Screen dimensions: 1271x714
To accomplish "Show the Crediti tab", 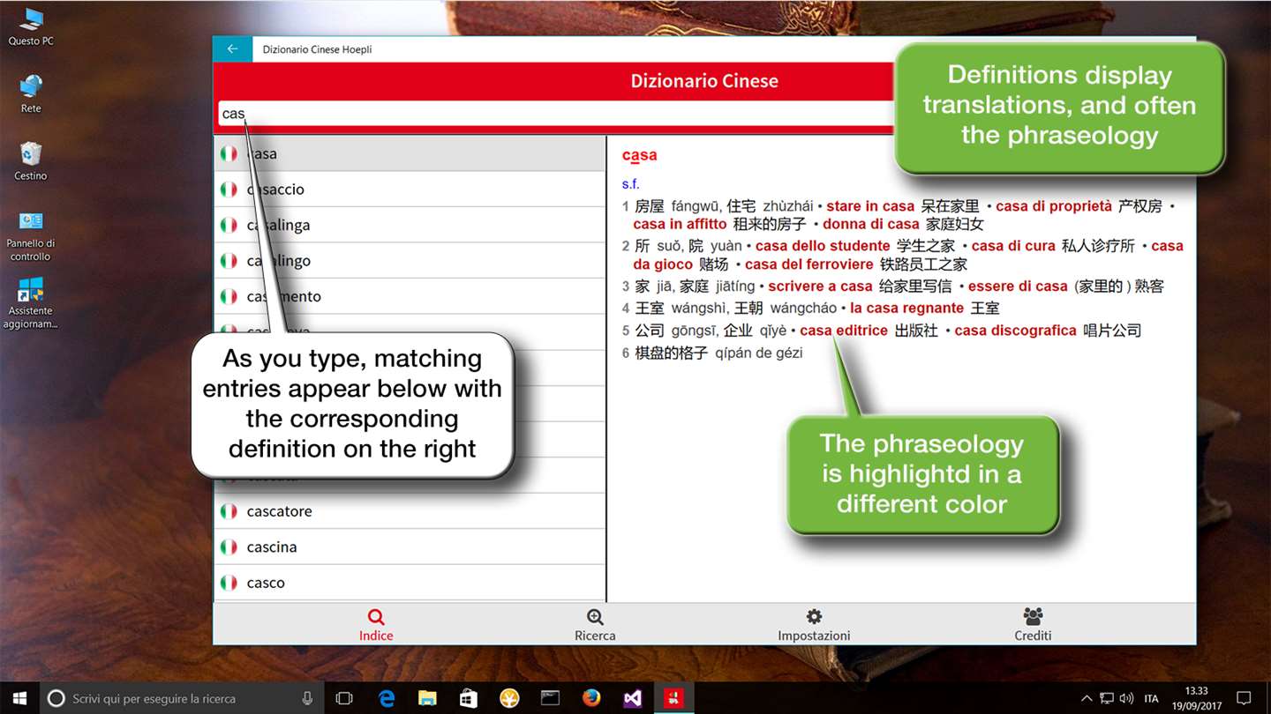I will tap(1033, 625).
